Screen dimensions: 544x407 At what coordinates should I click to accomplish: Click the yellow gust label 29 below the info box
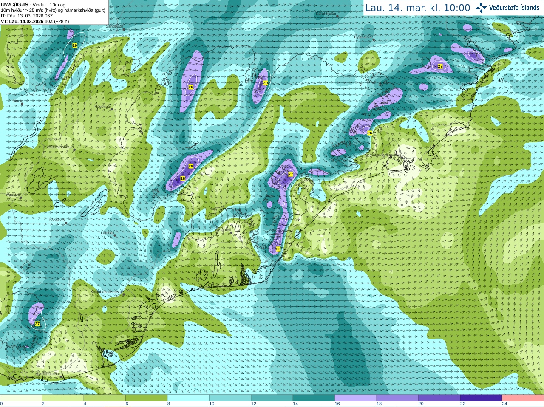click(75, 45)
